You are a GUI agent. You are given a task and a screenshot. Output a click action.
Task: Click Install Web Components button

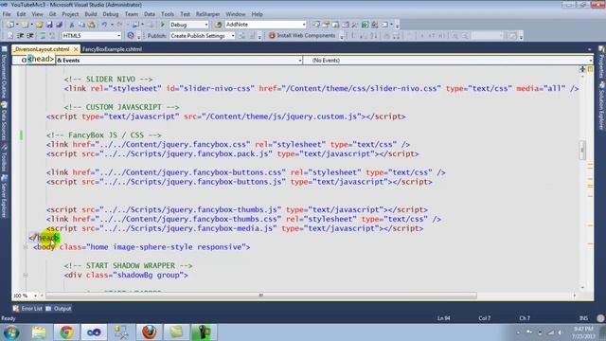click(302, 36)
